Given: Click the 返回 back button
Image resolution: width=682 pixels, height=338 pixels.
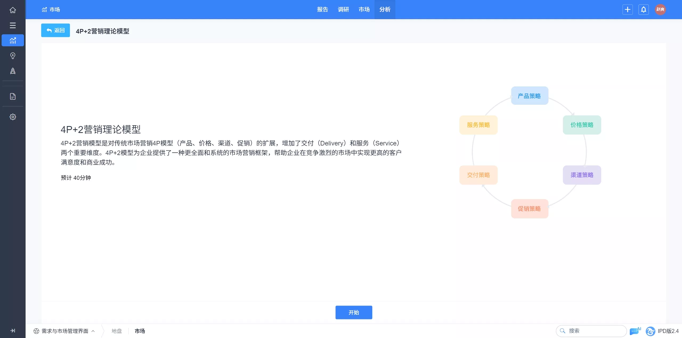Looking at the screenshot, I should pos(55,30).
